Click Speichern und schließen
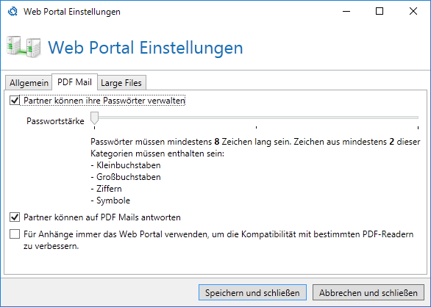The width and height of the screenshot is (431, 307). (252, 293)
